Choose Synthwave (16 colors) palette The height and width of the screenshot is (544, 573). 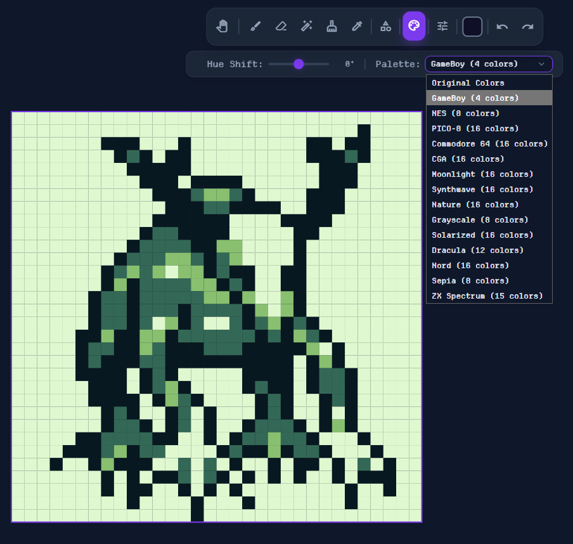click(489, 190)
